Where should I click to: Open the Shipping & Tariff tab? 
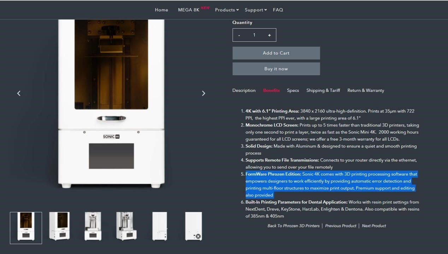323,90
